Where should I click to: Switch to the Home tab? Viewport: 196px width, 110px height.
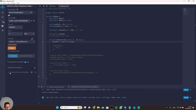tap(53, 6)
